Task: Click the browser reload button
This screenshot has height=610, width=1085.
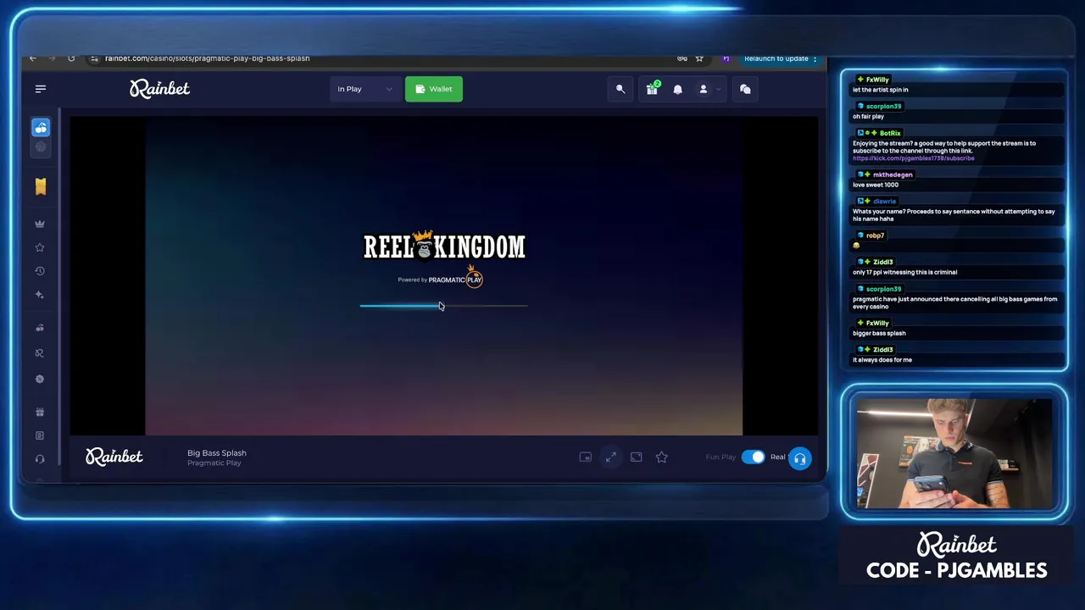Action: click(x=71, y=58)
